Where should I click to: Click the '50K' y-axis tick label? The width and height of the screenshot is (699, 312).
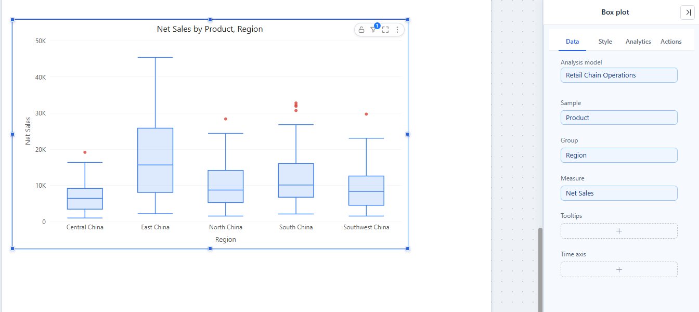coord(40,41)
